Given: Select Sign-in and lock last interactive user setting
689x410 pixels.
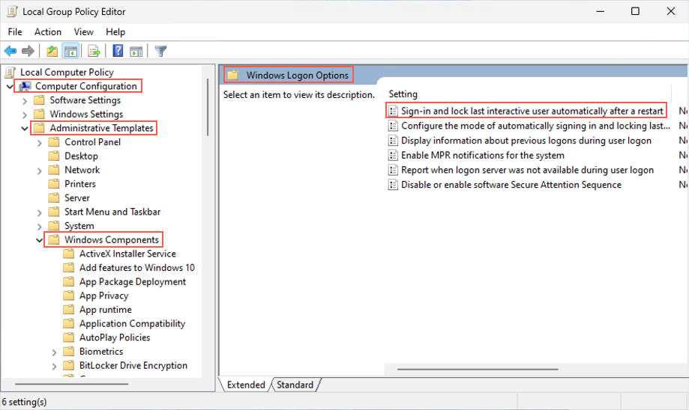Looking at the screenshot, I should click(532, 111).
